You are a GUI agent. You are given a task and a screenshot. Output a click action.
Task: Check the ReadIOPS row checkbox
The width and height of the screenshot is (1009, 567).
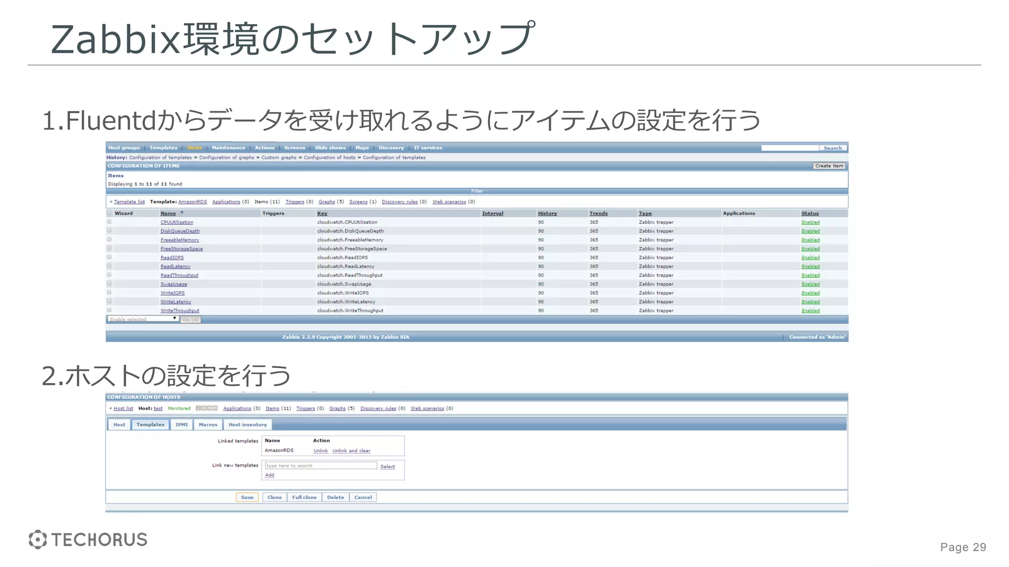(x=109, y=257)
